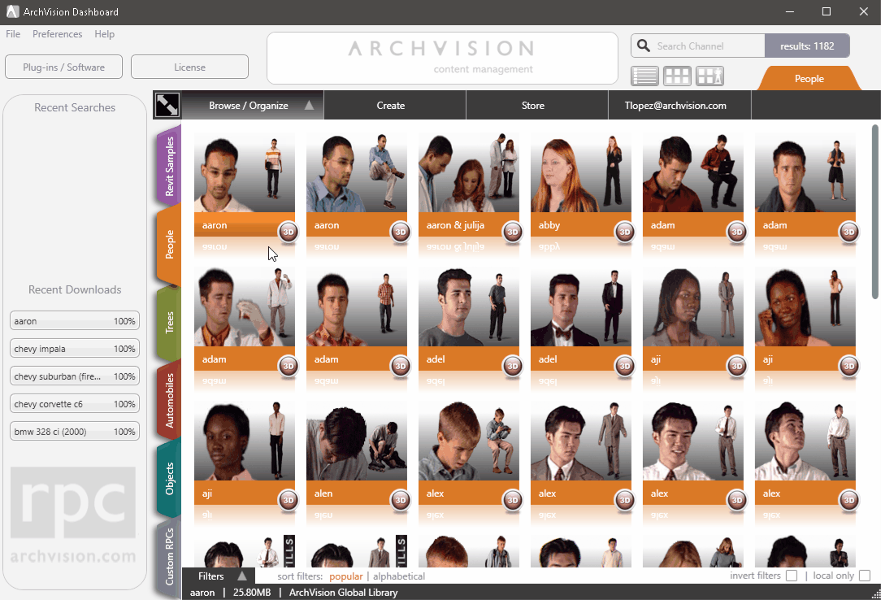Click the ArchVision logo in the title bar

point(11,12)
